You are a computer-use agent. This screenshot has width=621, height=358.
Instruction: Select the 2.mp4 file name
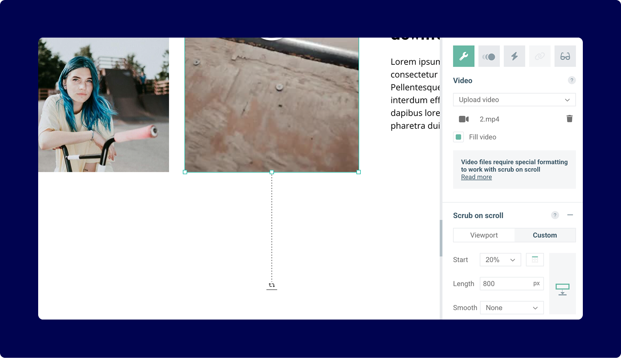point(490,119)
